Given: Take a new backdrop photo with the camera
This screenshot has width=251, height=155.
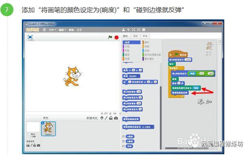Looking at the screenshot, I should (x=38, y=145).
